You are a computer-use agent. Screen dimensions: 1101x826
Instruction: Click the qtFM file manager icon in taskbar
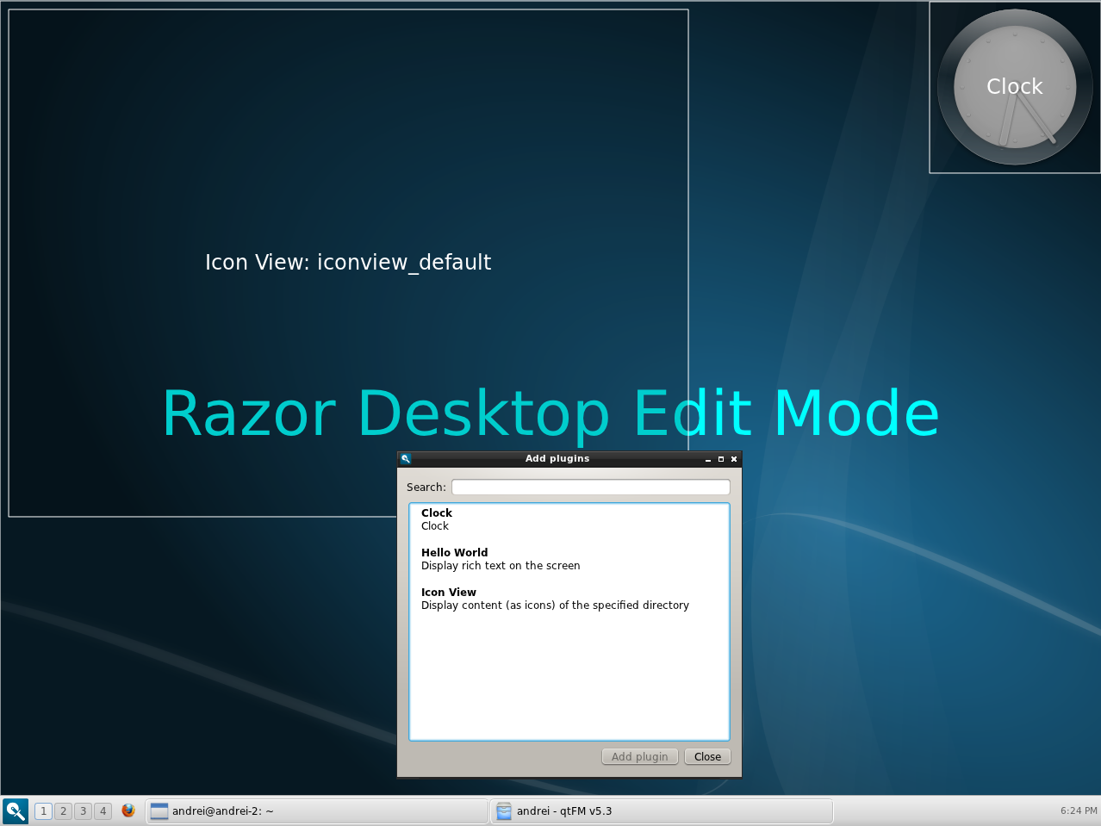click(x=503, y=810)
